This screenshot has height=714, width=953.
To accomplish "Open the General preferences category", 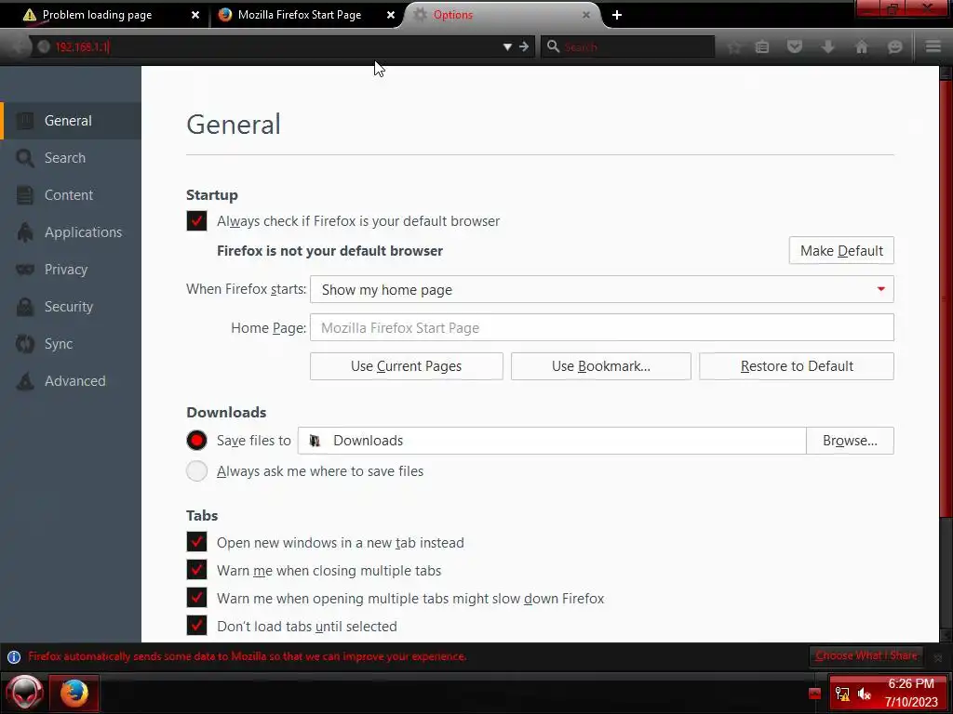I will tap(71, 121).
